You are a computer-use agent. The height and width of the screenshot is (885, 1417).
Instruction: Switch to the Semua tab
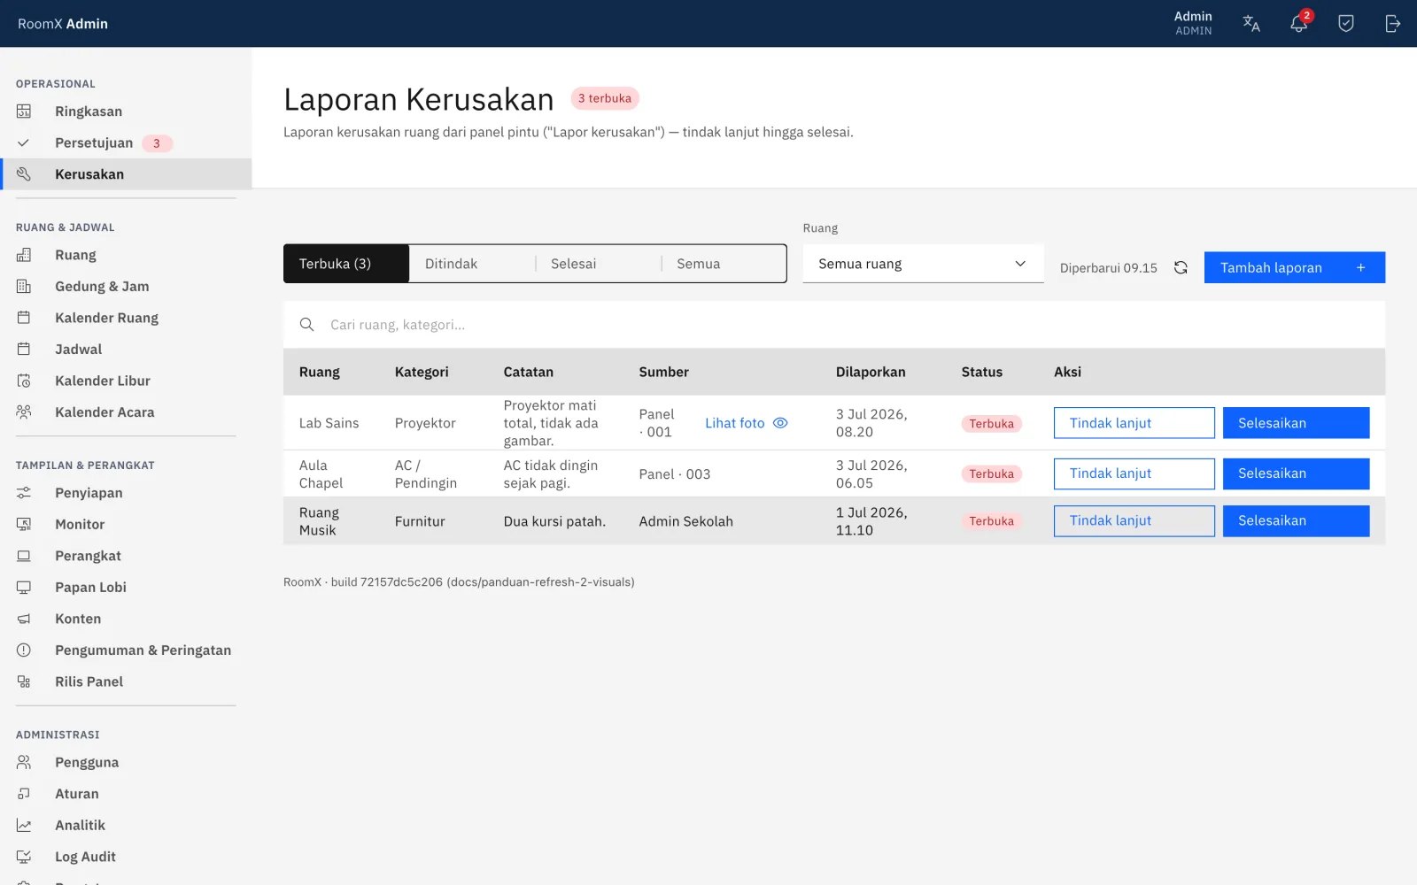pyautogui.click(x=724, y=264)
